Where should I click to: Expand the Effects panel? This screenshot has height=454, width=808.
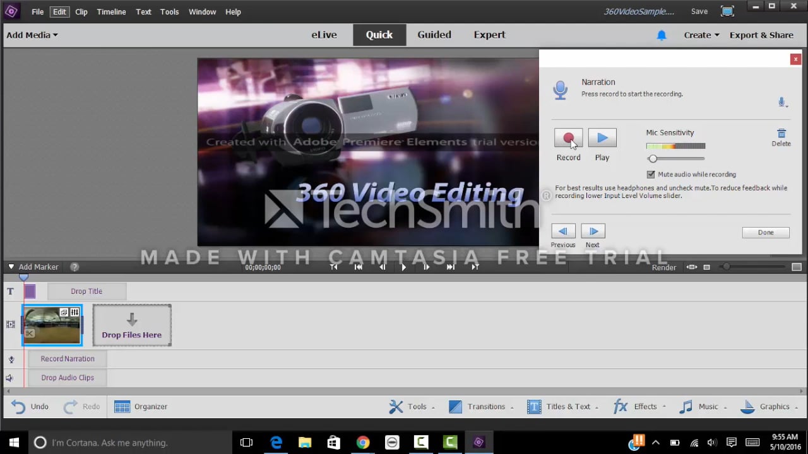coord(639,407)
